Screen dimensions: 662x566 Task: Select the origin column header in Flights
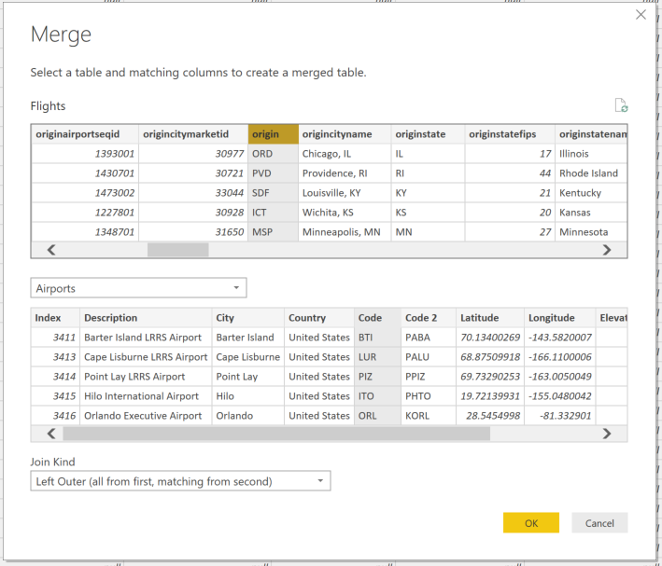coord(273,134)
